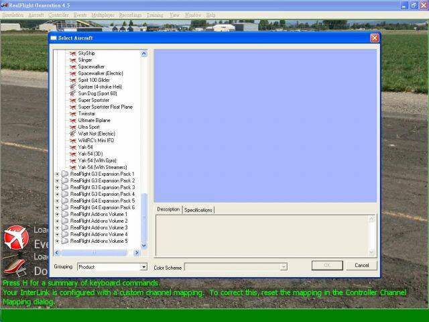Viewport: 429px width, 322px height.
Task: Open the View menu
Action: point(174,15)
